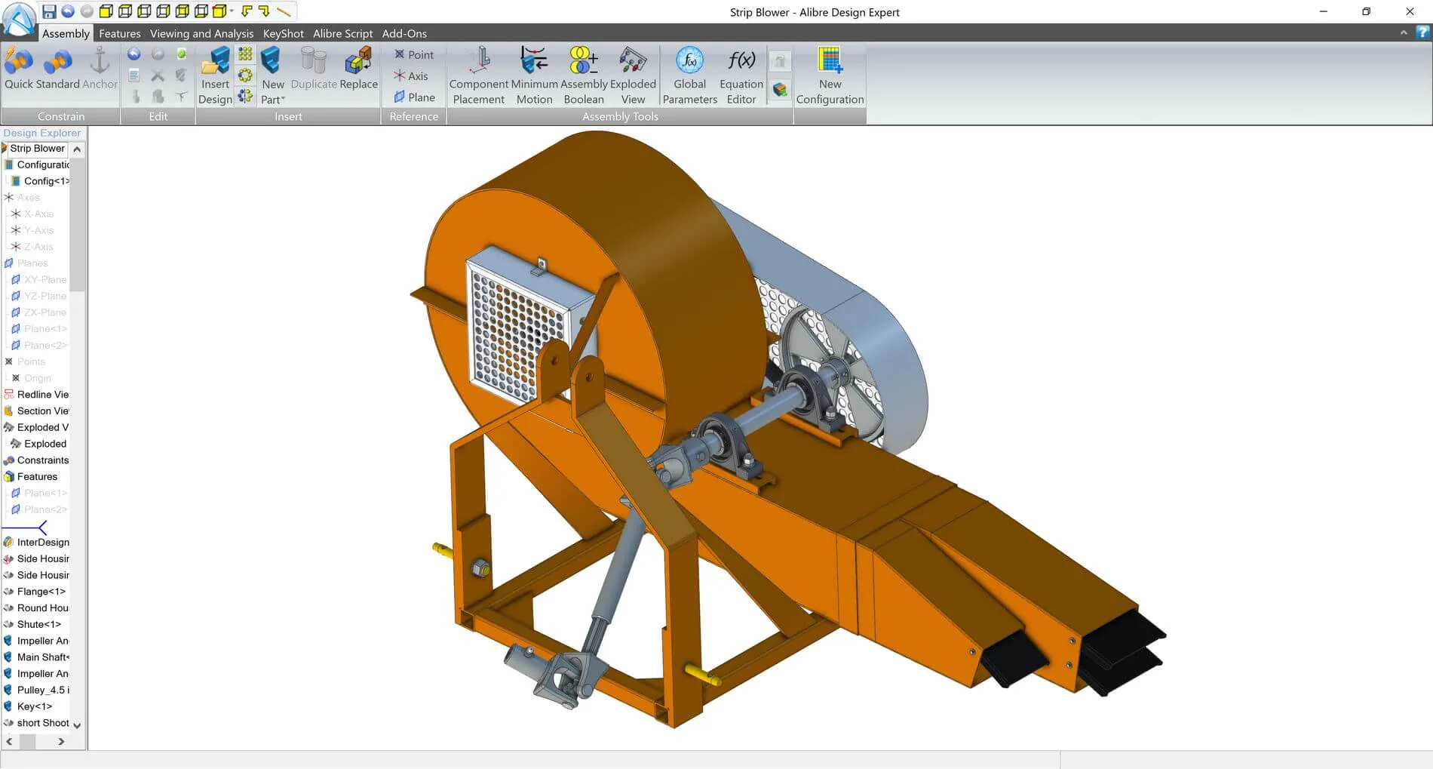Image resolution: width=1433 pixels, height=769 pixels.
Task: Click the quick access toolbar dropdown arrow
Action: pos(232,11)
